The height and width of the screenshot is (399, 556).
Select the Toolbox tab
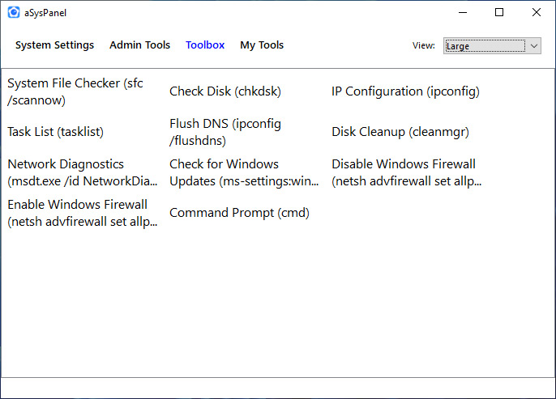click(205, 45)
